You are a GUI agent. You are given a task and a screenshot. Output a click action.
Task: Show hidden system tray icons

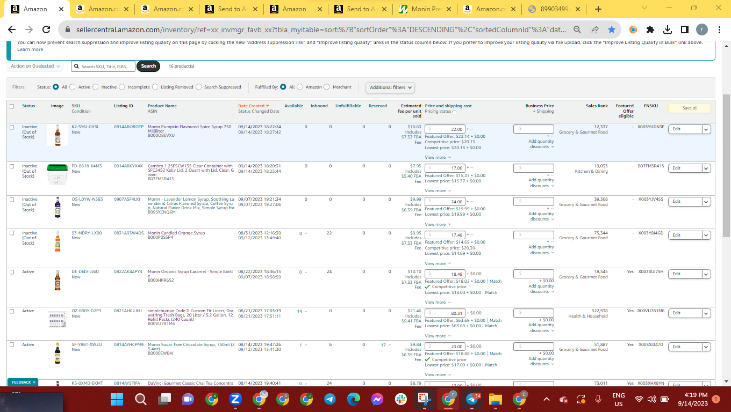547,399
